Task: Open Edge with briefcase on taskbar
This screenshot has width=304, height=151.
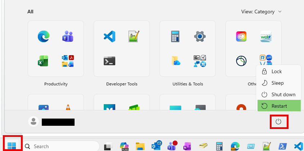Action: pos(235,146)
